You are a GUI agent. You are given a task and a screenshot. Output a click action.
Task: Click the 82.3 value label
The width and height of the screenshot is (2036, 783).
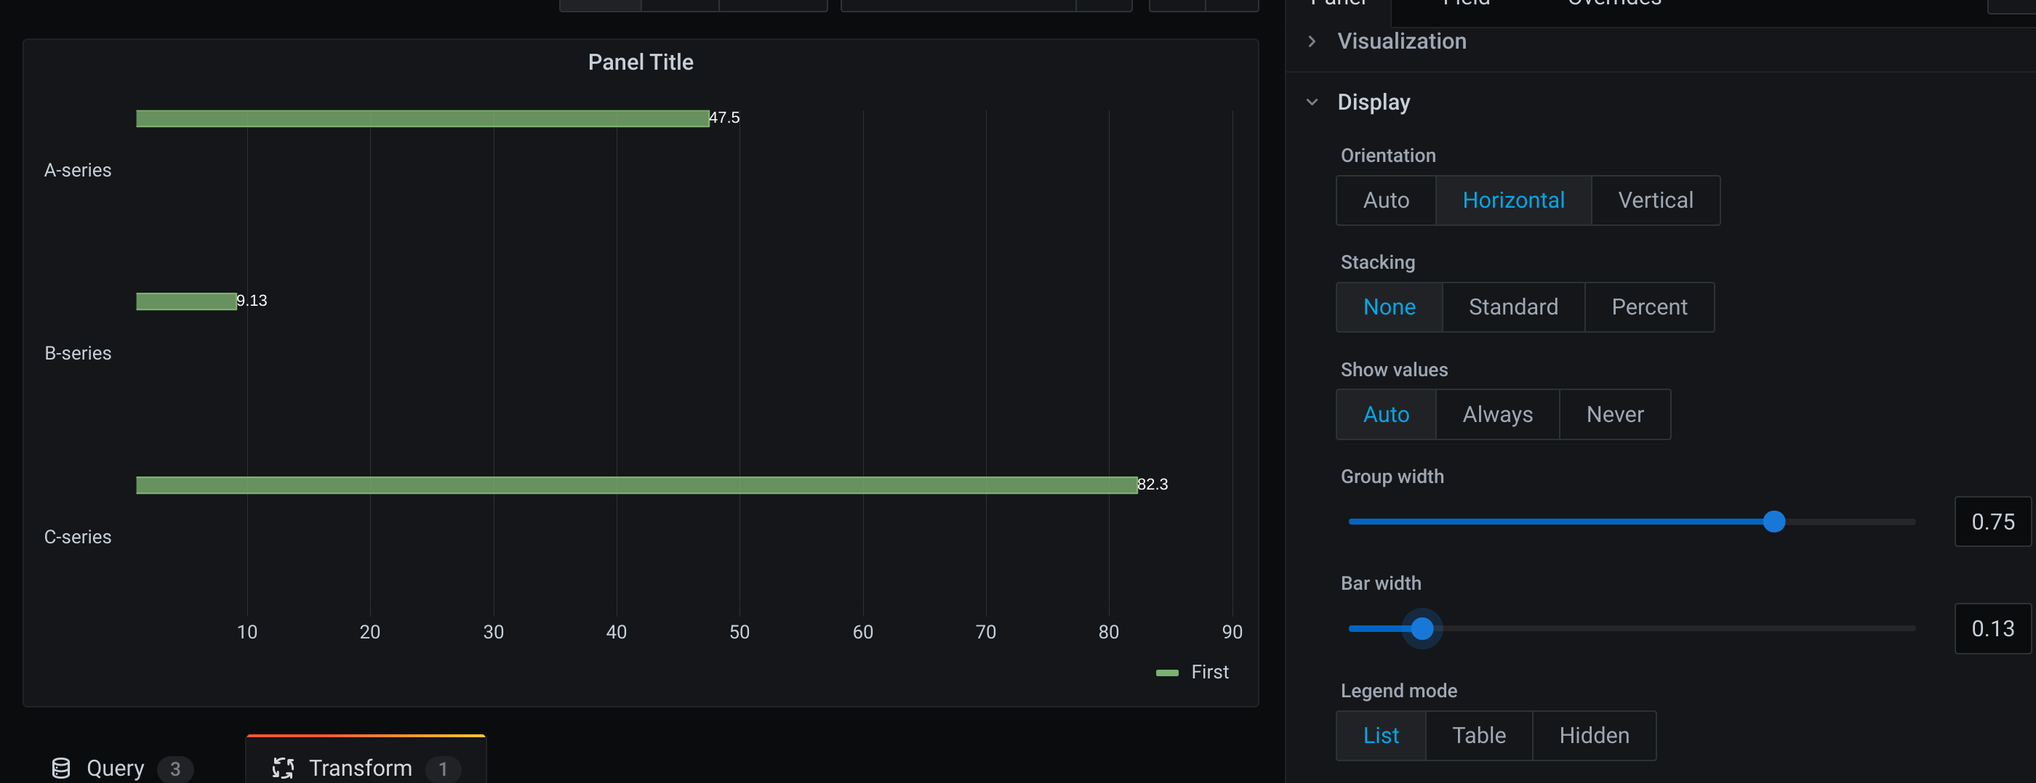pos(1153,484)
